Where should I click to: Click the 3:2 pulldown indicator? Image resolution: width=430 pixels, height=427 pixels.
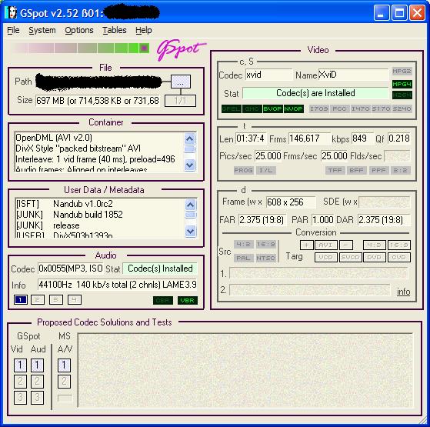[400, 170]
